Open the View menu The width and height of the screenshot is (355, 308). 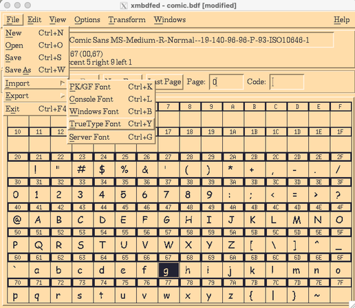tap(58, 20)
